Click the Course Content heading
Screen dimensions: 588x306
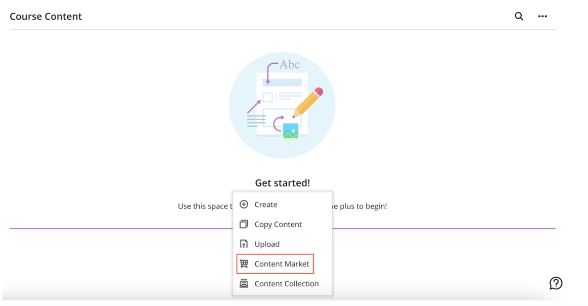pyautogui.click(x=46, y=16)
